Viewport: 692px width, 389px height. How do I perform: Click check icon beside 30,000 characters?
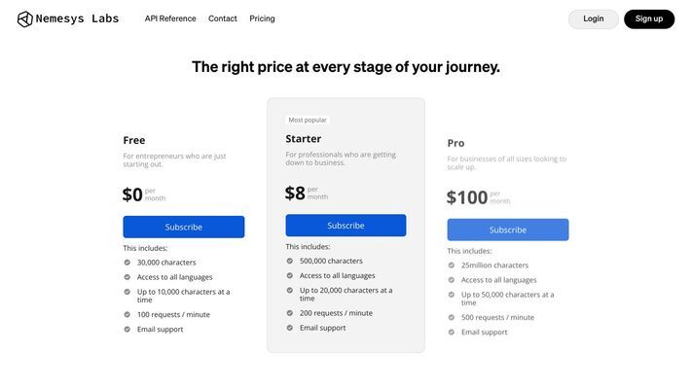(x=127, y=263)
